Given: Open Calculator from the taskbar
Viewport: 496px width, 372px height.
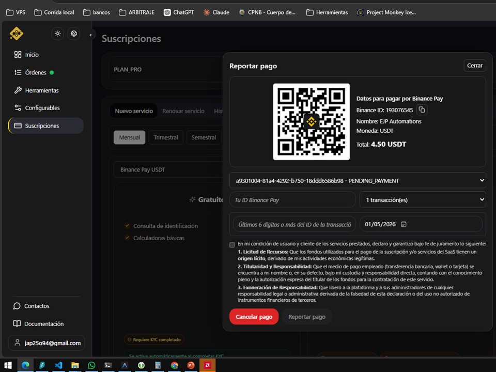Looking at the screenshot, I should 158,365.
